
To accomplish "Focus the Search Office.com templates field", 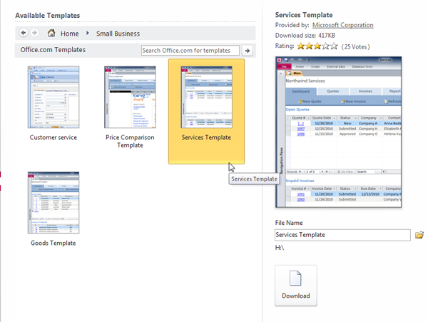I will click(190, 51).
